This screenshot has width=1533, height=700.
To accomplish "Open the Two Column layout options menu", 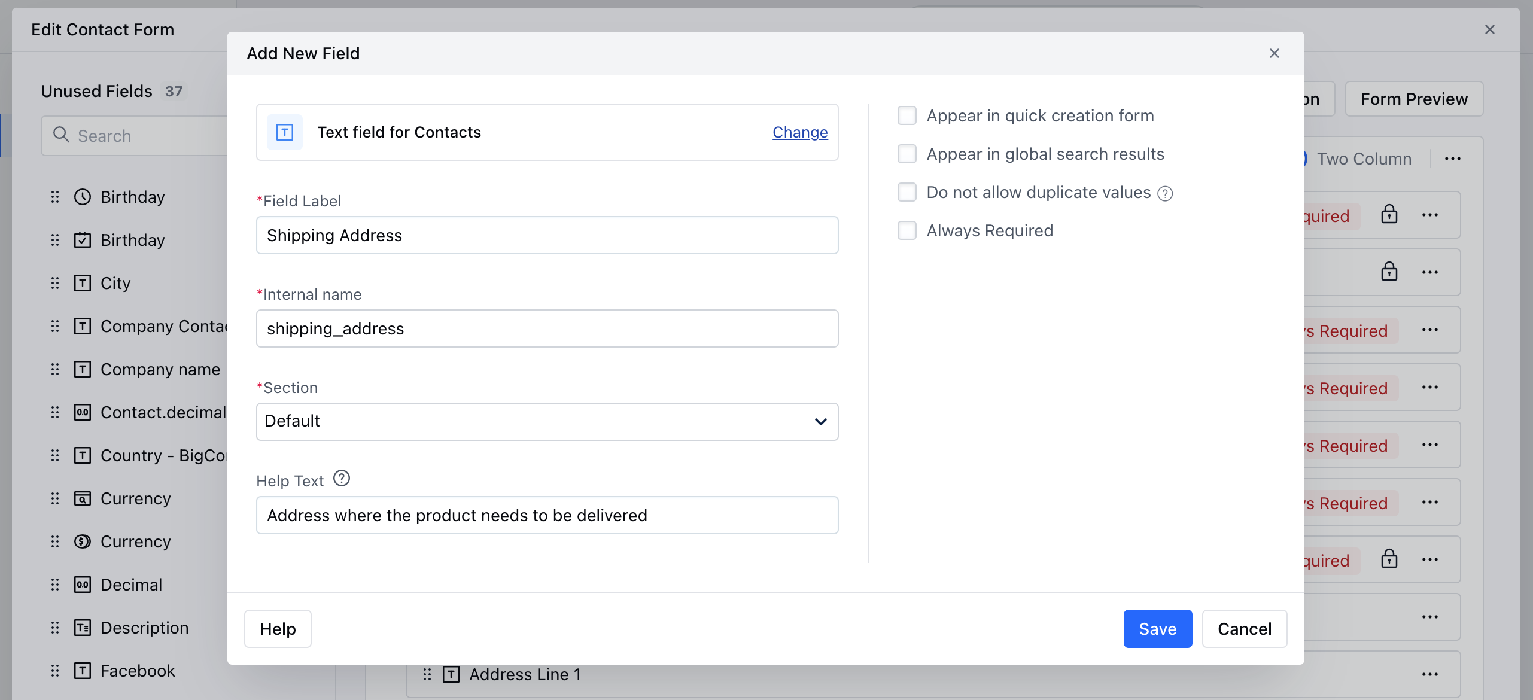I will point(1452,159).
